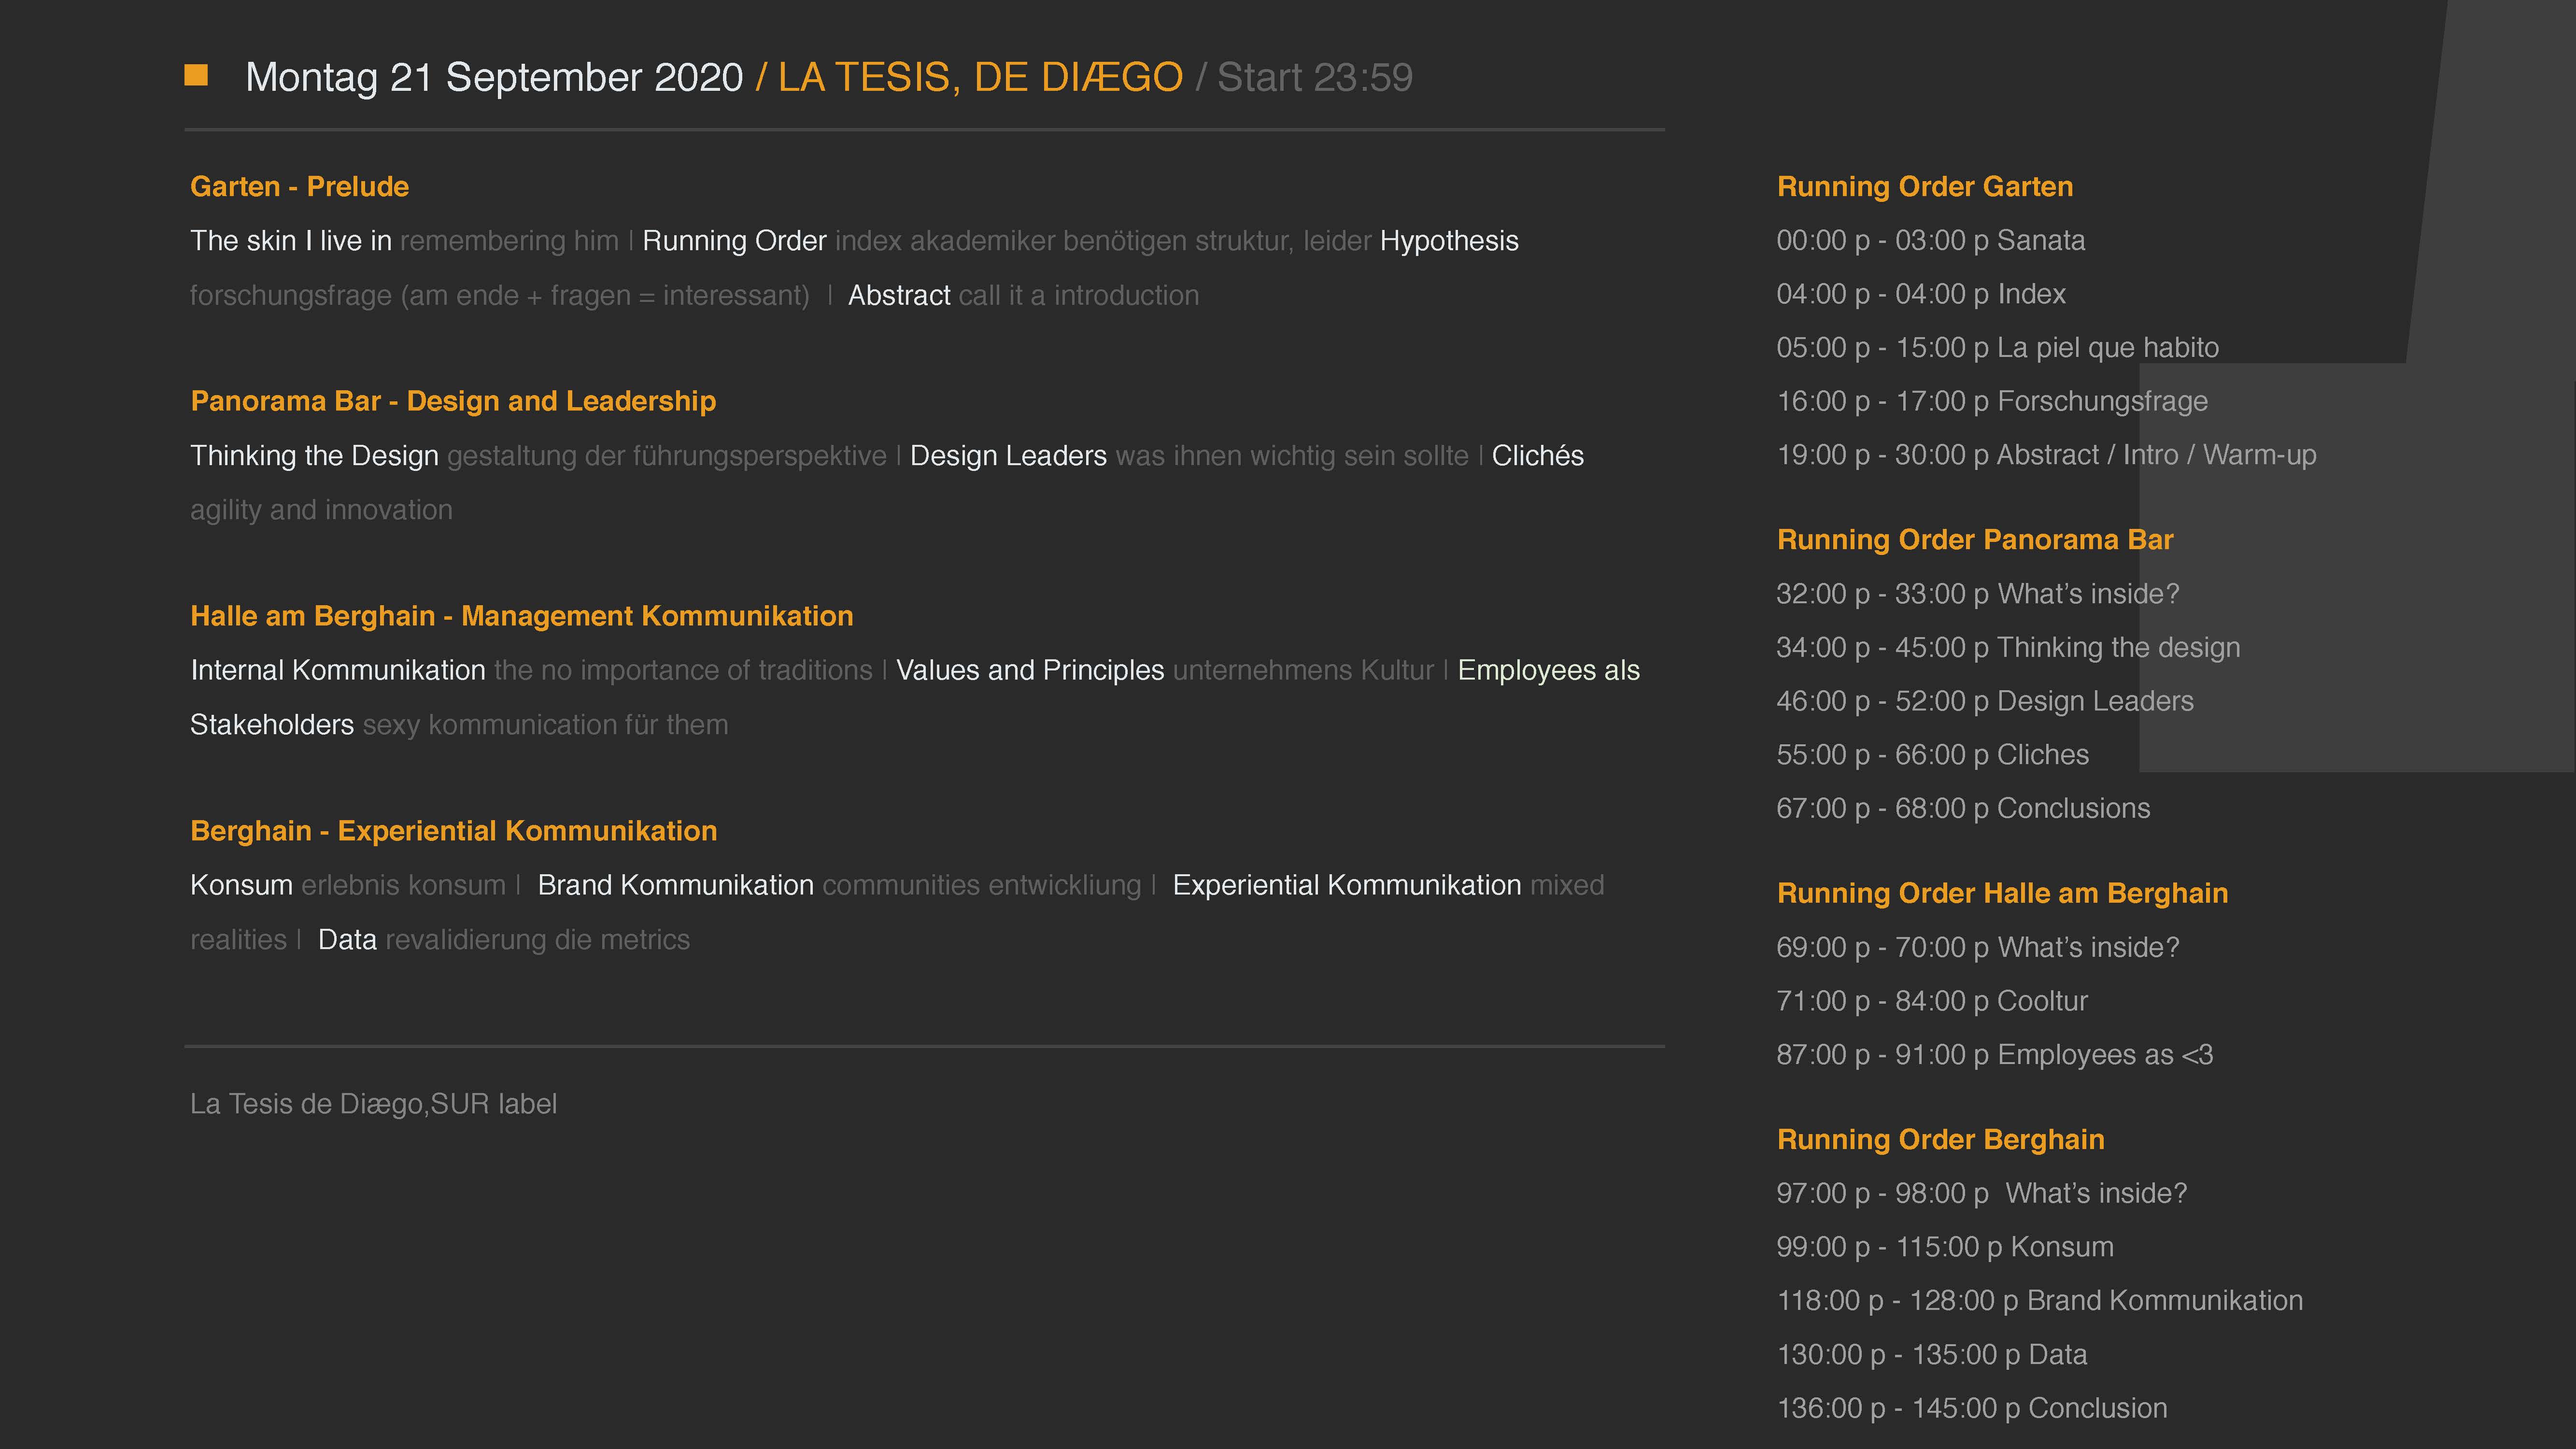The height and width of the screenshot is (1449, 2576).
Task: Click the word 'Clichés'
Action: pos(1537,456)
